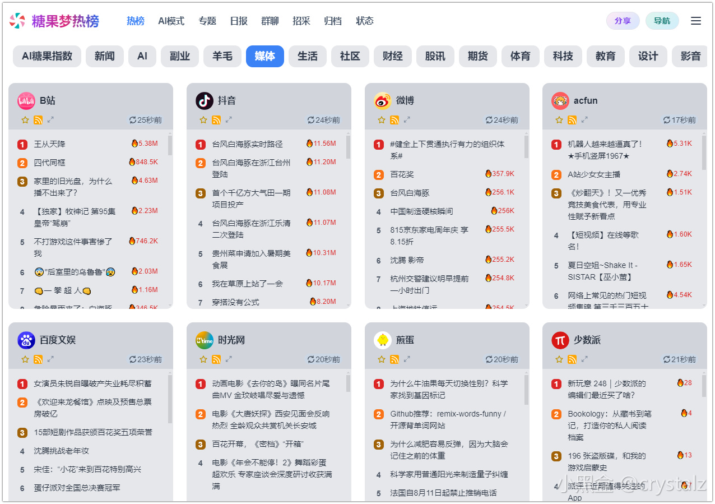
Task: Favorite the 时光网 card with star icon
Action: (x=203, y=359)
